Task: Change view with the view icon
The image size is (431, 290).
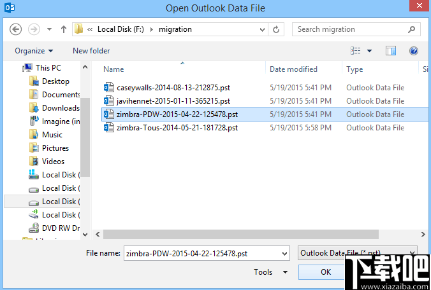Action: [355, 51]
